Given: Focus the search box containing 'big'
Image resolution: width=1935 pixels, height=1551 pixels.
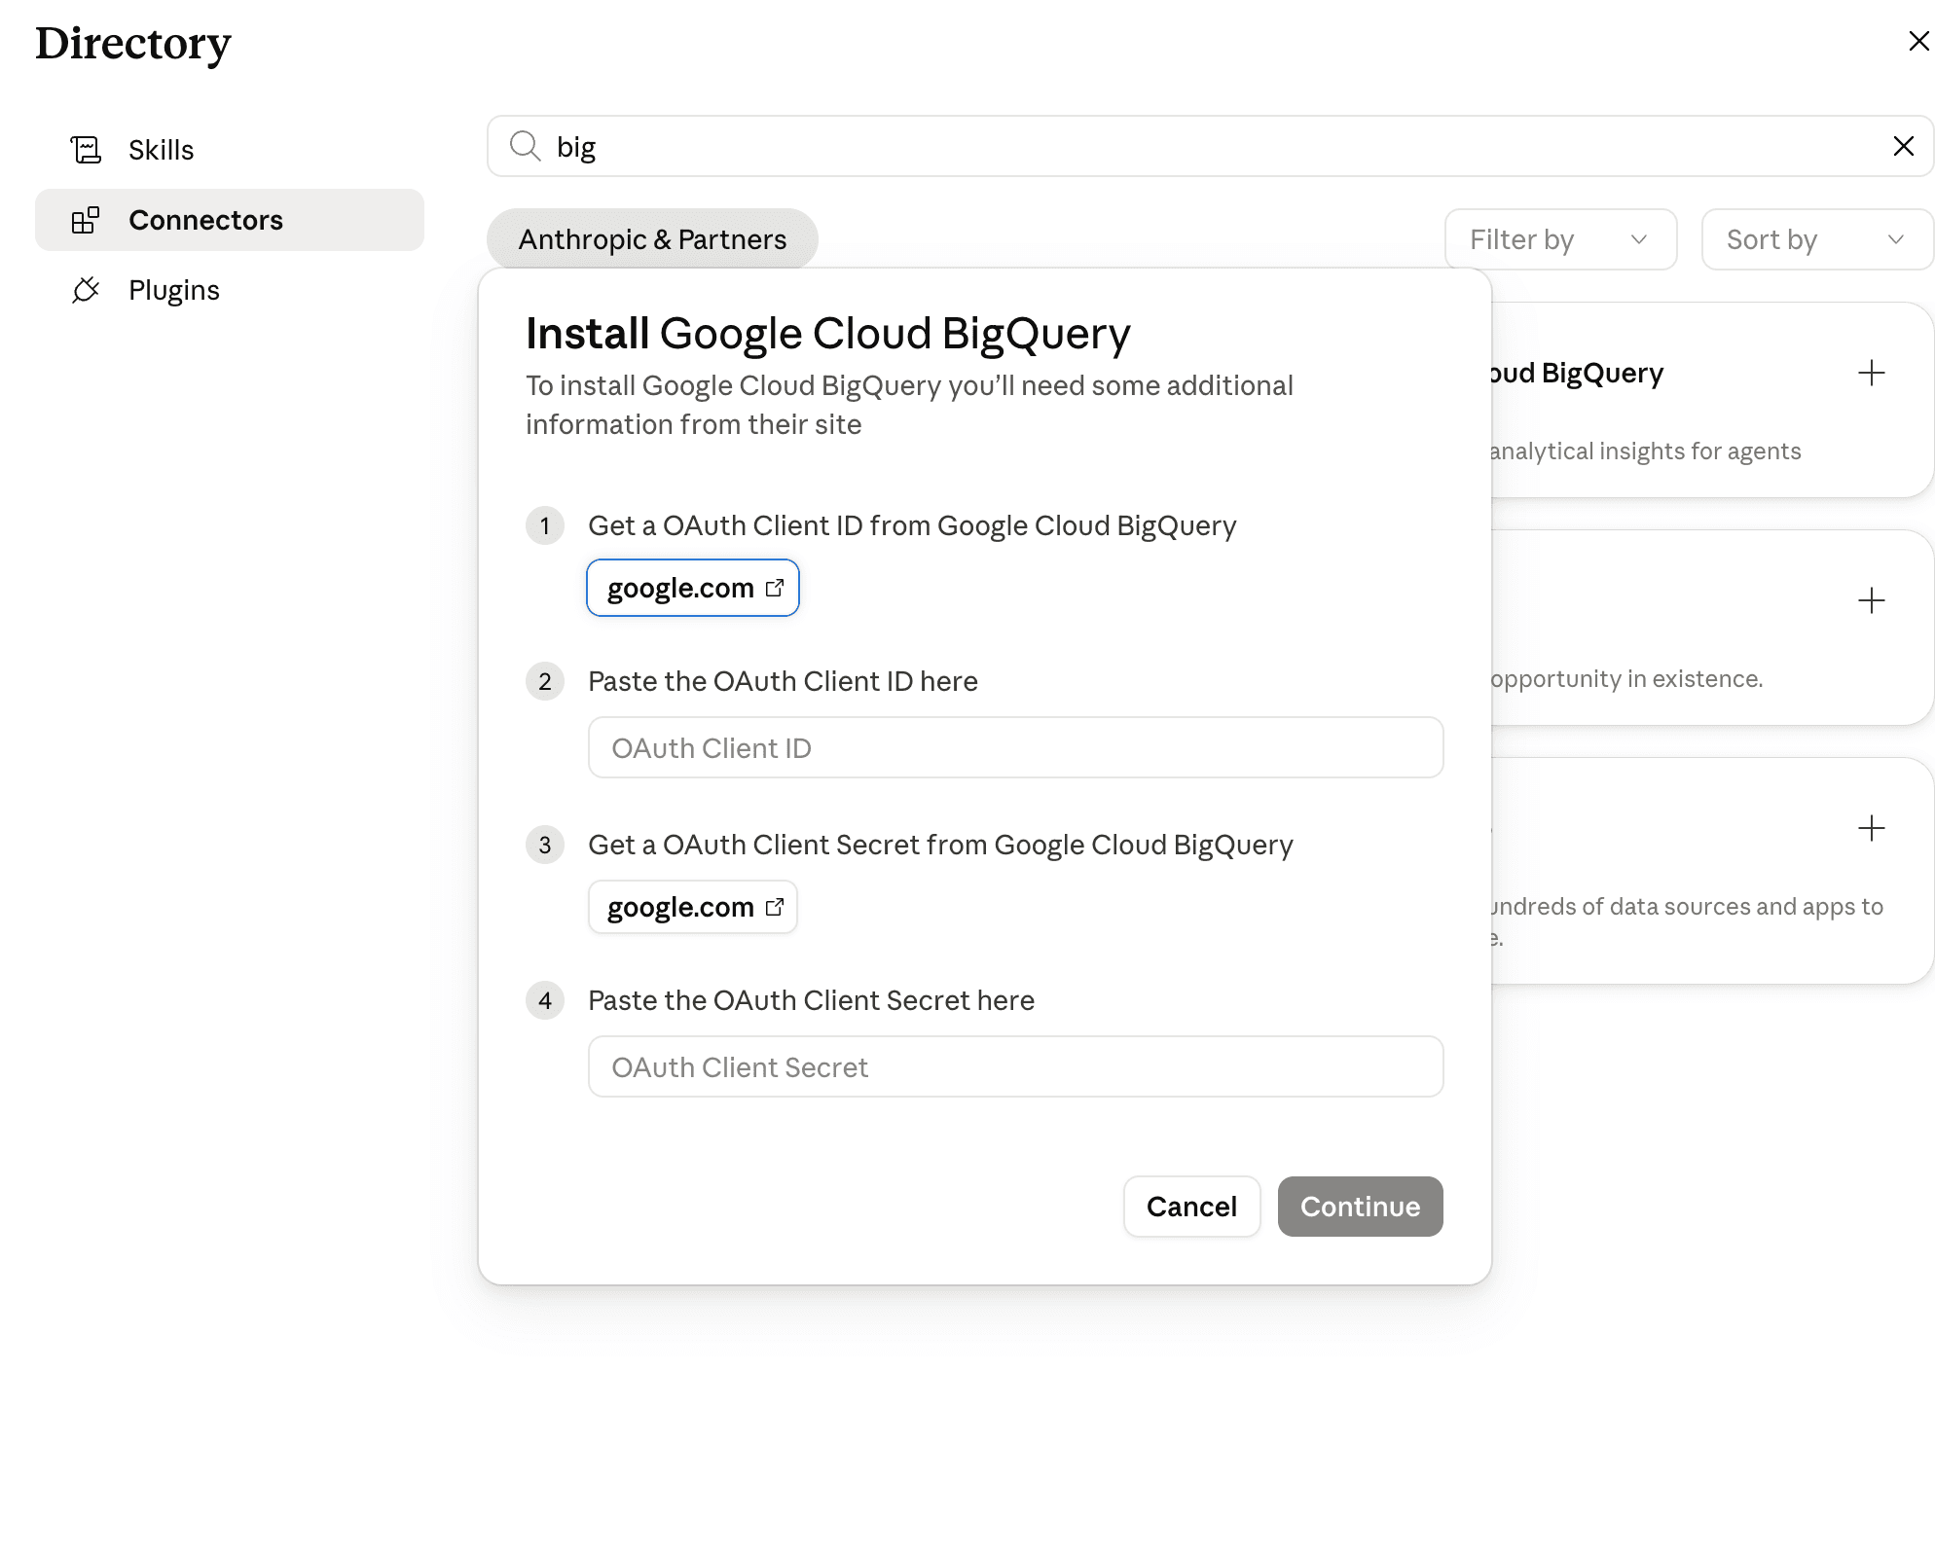Looking at the screenshot, I should click(x=1210, y=146).
